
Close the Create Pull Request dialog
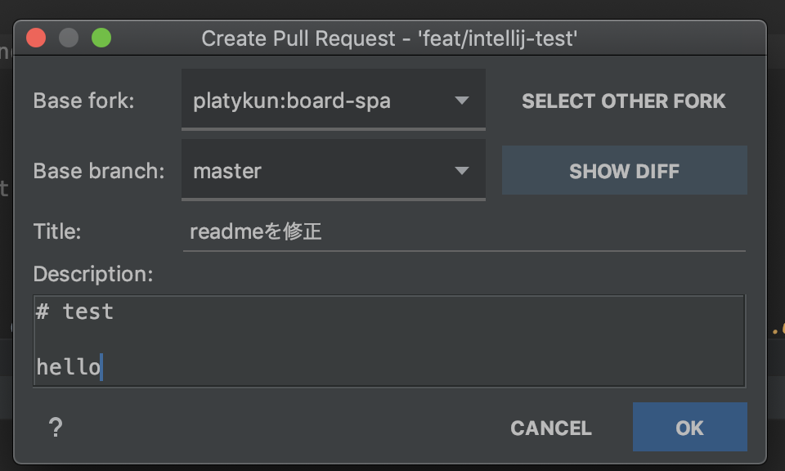click(x=36, y=38)
